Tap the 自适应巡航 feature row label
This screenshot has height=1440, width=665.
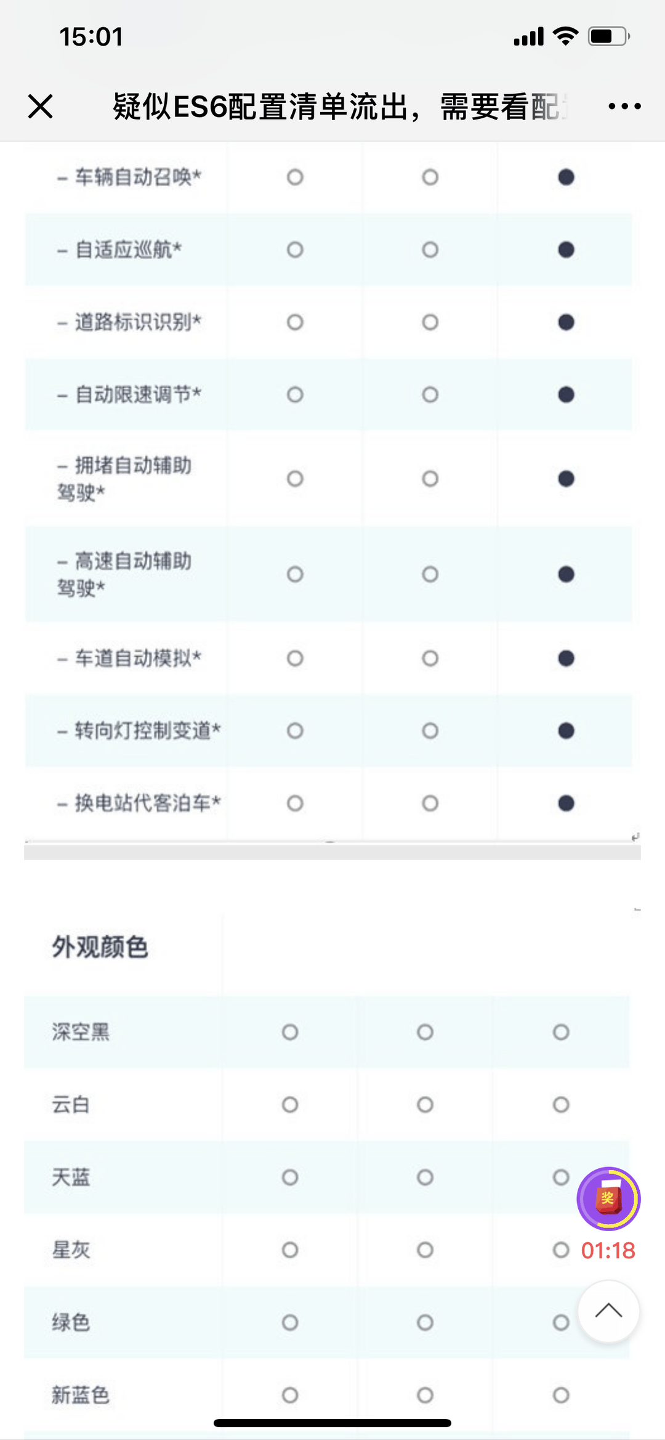[x=120, y=250]
